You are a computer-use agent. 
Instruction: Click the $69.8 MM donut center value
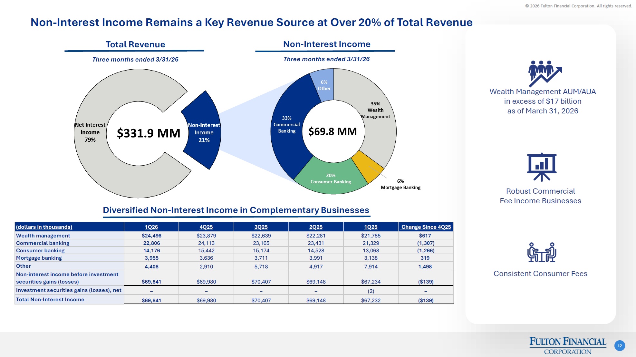click(x=332, y=131)
